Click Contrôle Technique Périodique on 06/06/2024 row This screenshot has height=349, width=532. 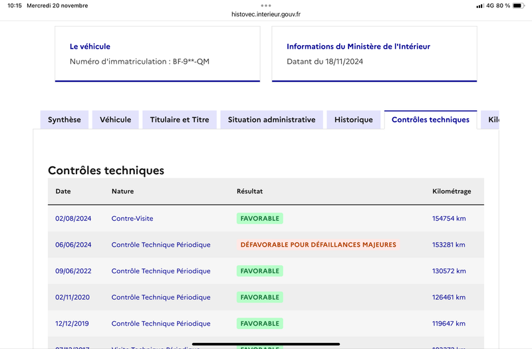161,245
